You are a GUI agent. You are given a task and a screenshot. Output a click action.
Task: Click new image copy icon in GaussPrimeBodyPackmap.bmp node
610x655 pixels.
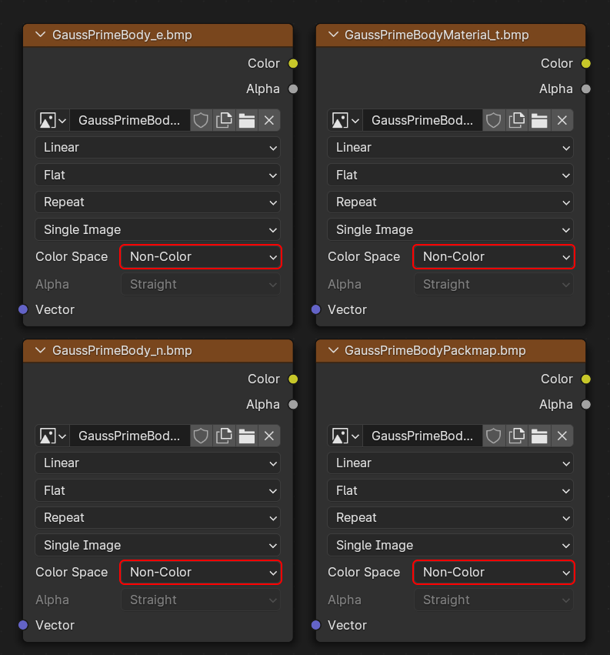(x=516, y=436)
